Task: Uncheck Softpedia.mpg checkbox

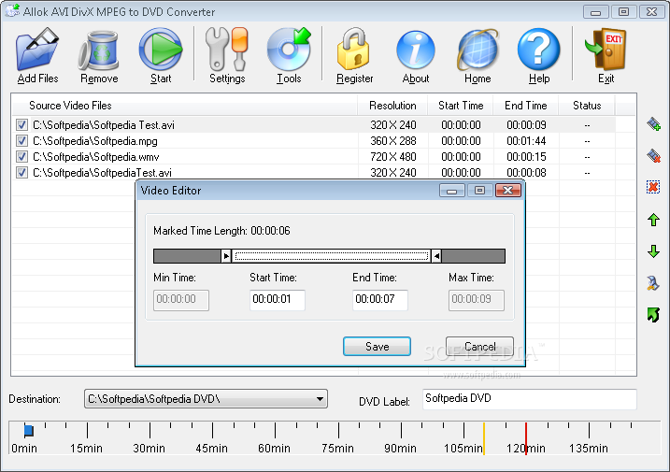Action: (21, 140)
